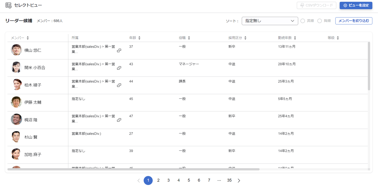Go to next page arrow
Screen dimensions: 378x187
[x=239, y=181]
